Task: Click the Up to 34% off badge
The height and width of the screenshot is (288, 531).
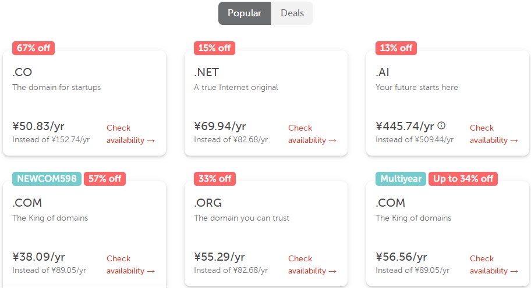Action: (463, 179)
